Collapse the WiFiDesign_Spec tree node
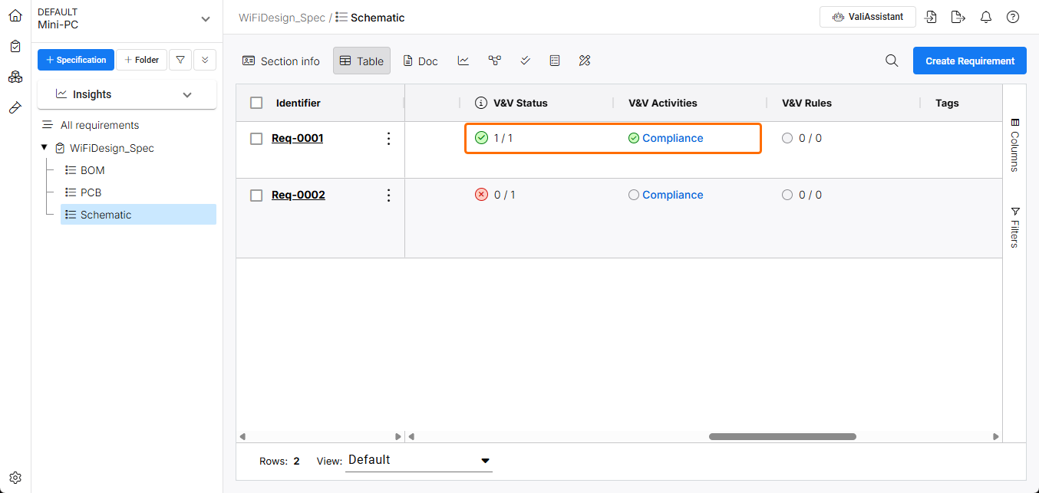Screen dimensions: 1039x493 tap(44, 148)
